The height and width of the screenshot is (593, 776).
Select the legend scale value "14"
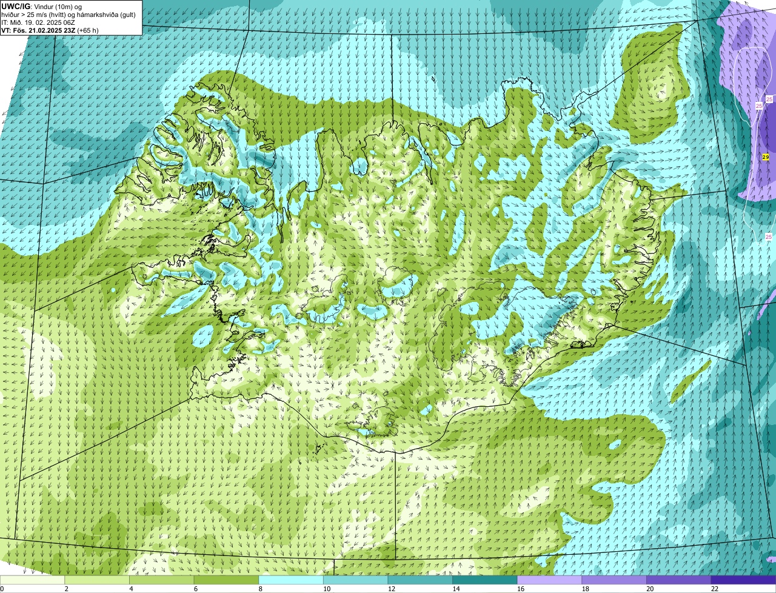point(456,589)
